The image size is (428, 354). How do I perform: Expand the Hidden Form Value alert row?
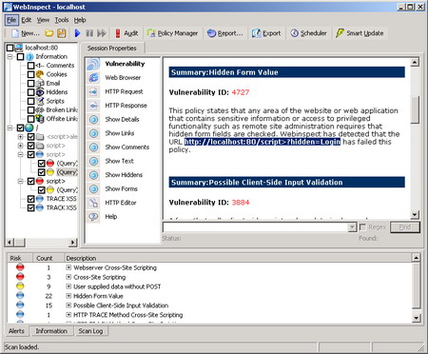click(68, 296)
